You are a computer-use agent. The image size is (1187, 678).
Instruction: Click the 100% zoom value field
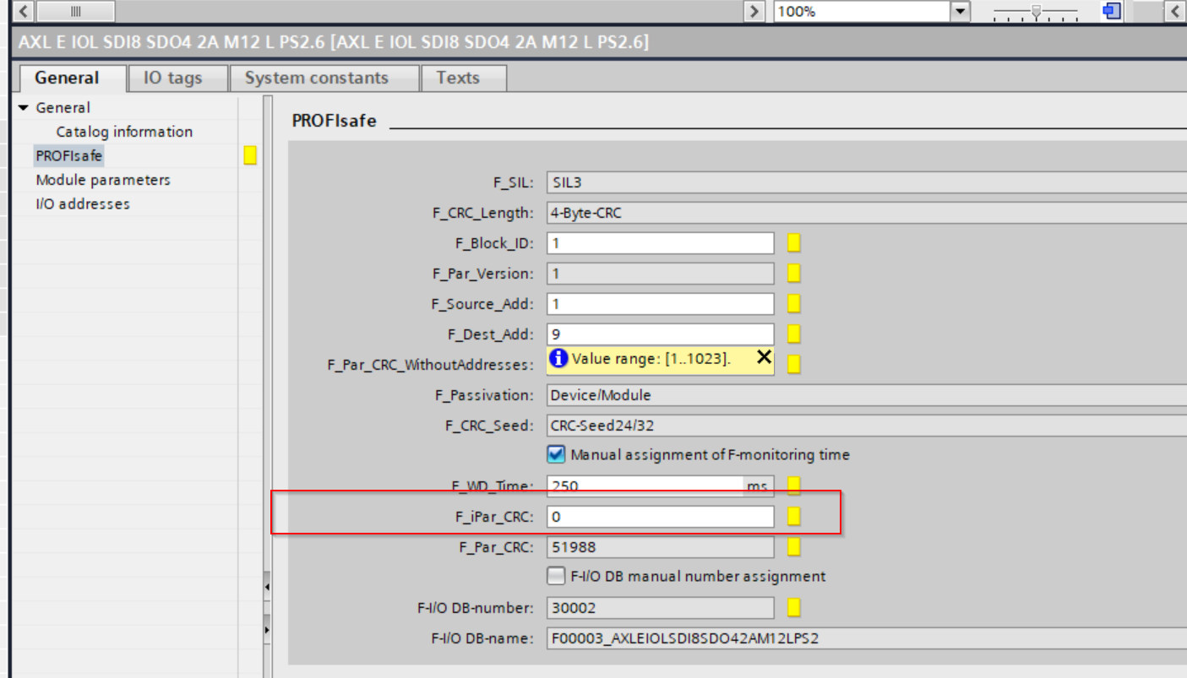click(862, 12)
